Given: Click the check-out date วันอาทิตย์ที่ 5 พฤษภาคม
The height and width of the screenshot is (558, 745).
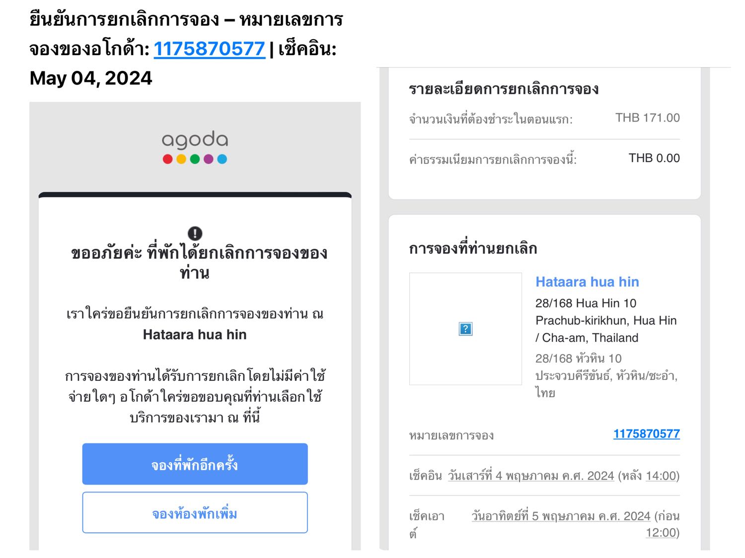Looking at the screenshot, I should coord(561,516).
